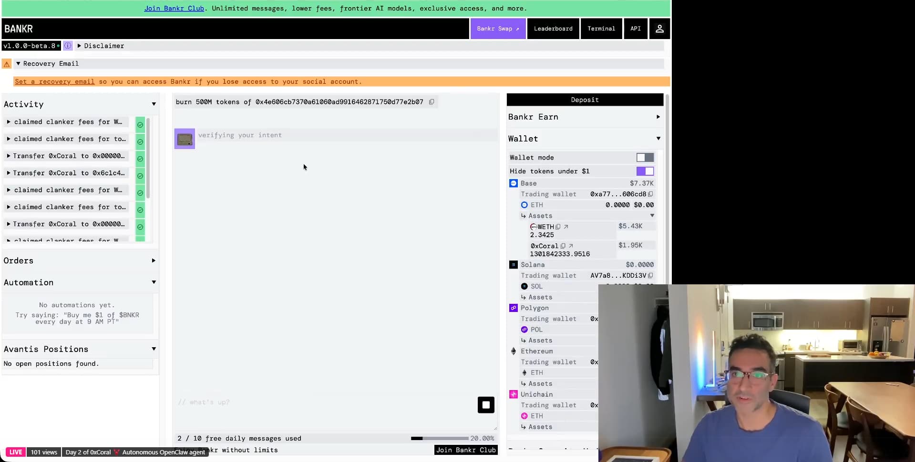Image resolution: width=915 pixels, height=462 pixels.
Task: Click the Recovery Email warning icon
Action: point(7,64)
